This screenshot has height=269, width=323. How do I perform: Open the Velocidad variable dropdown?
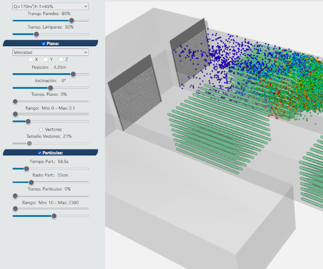tap(51, 52)
